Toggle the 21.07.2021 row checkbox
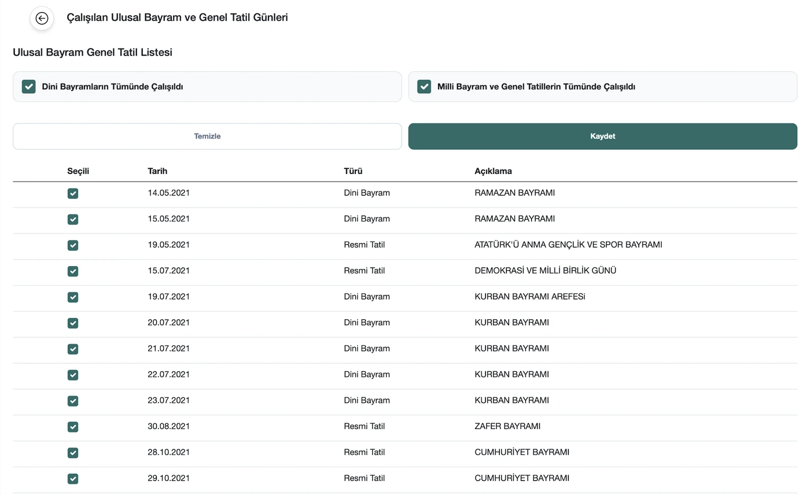This screenshot has height=495, width=810. click(73, 349)
